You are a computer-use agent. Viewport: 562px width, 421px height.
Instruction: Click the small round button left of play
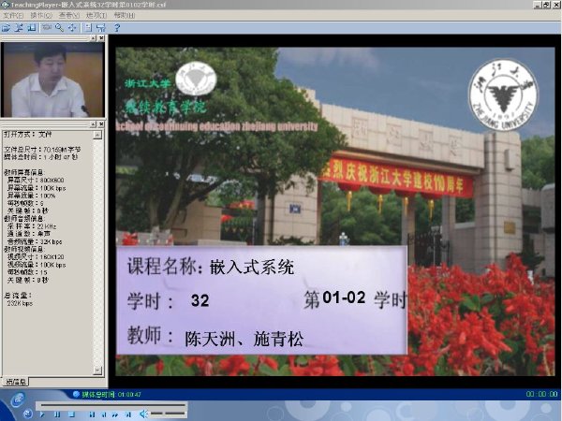point(27,414)
